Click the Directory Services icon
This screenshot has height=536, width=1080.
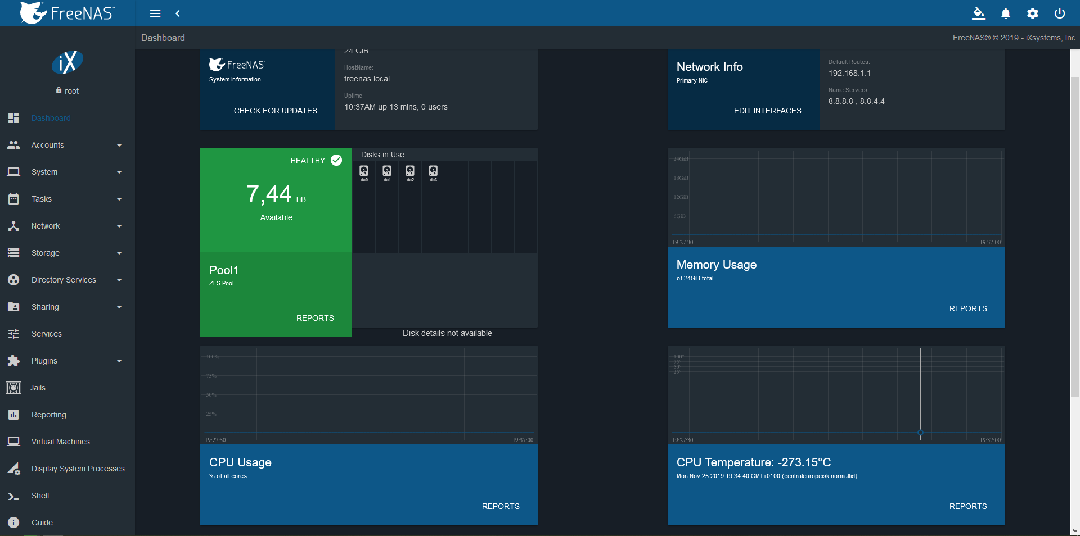point(13,280)
